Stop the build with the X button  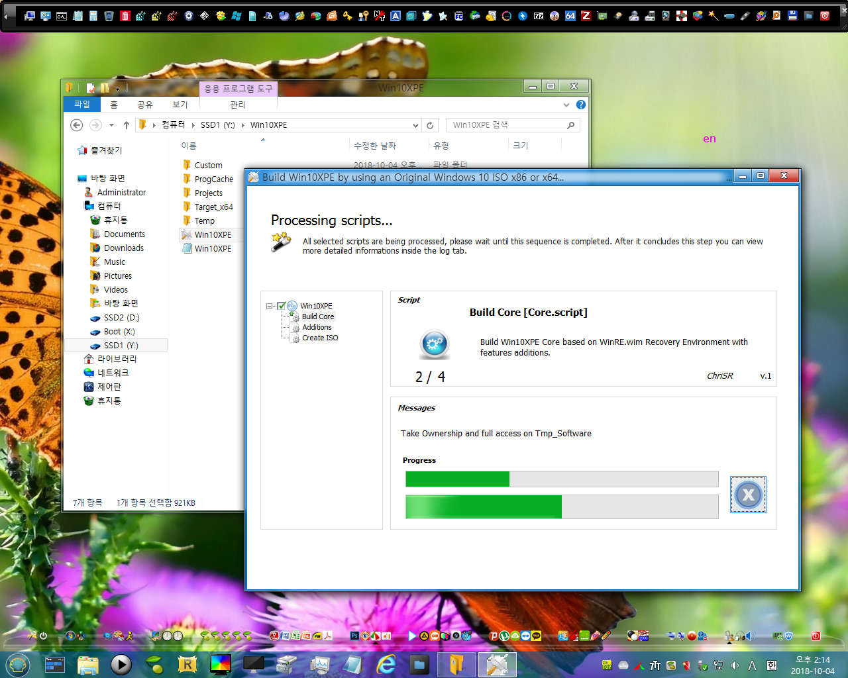point(748,495)
